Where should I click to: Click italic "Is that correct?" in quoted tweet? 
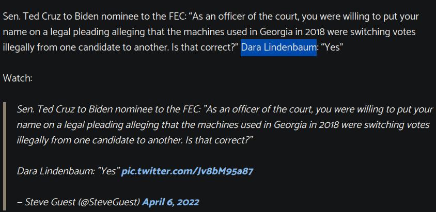[x=219, y=140]
